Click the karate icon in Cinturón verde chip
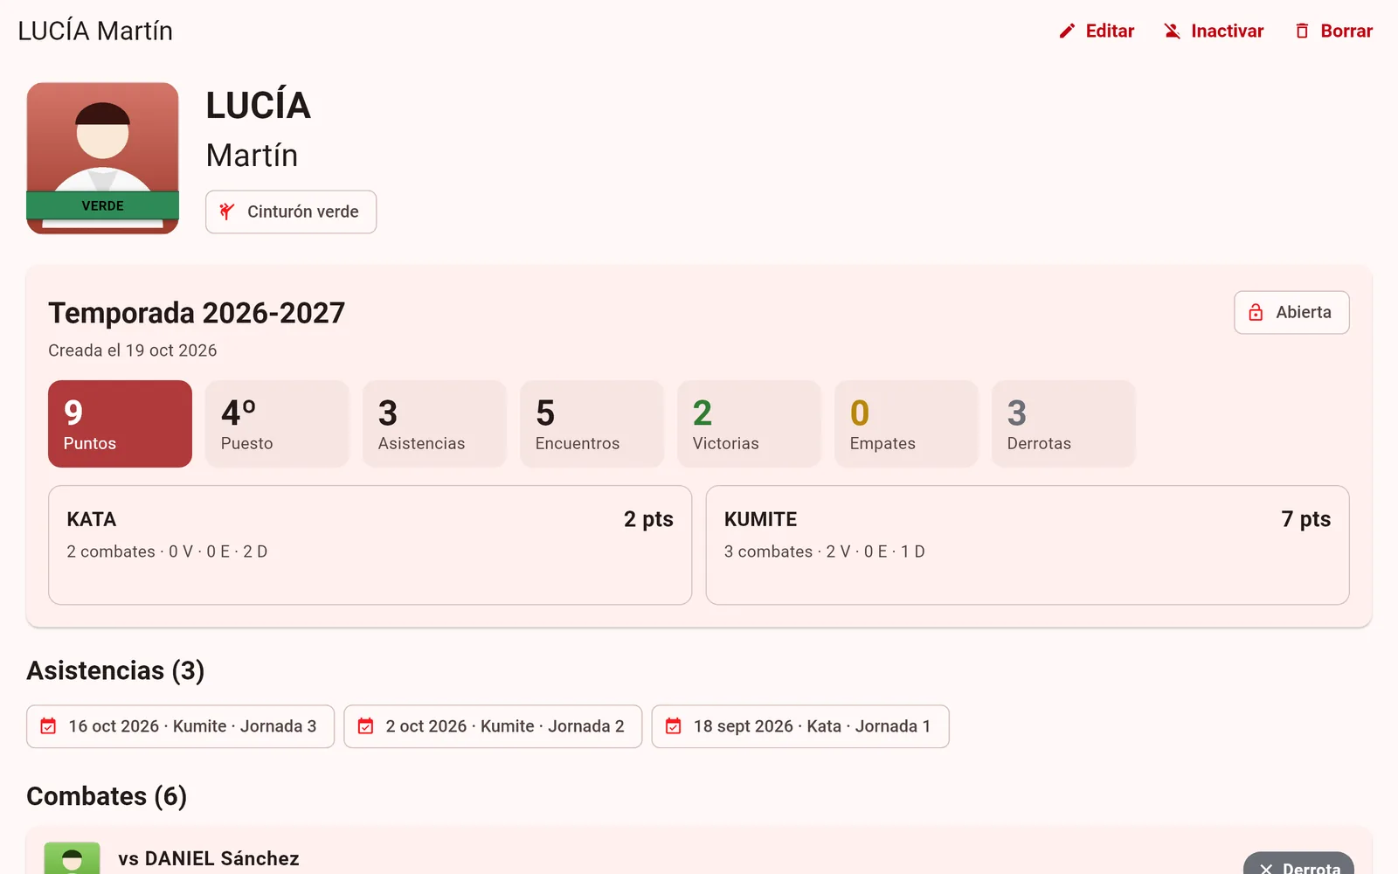Viewport: 1398px width, 874px height. point(227,212)
